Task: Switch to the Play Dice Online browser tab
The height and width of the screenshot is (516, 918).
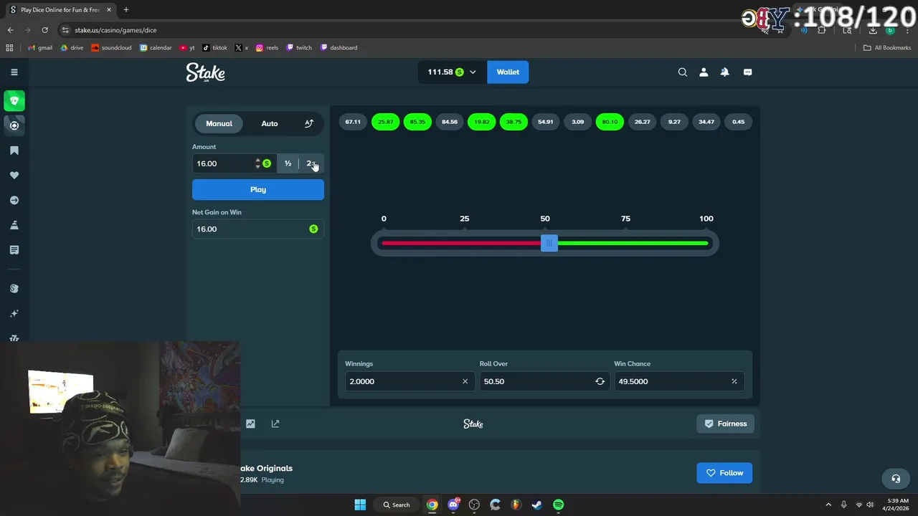Action: [x=60, y=10]
